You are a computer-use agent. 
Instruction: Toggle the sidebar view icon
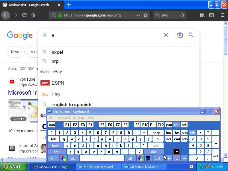point(211,15)
